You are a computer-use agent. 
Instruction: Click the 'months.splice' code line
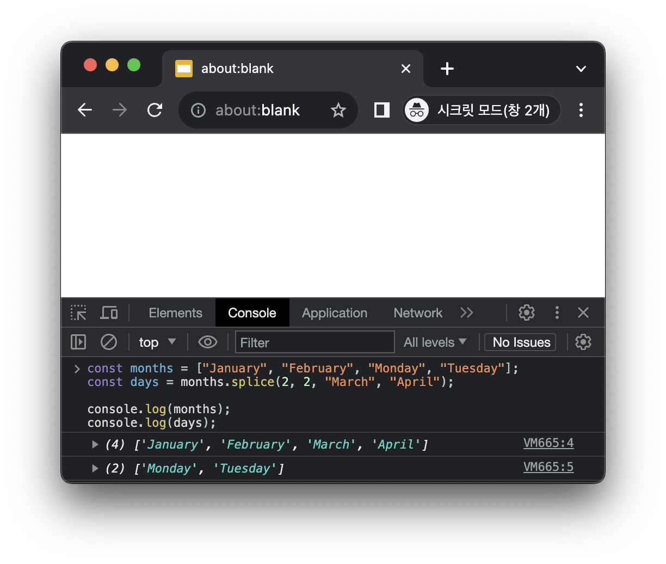[270, 382]
